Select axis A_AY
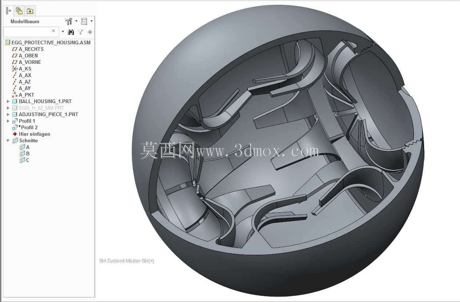The image size is (460, 302). click(25, 88)
